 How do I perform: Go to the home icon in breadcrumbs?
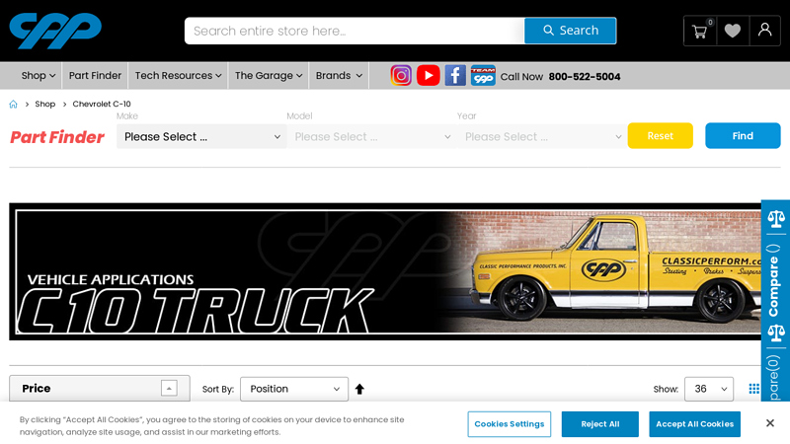point(13,105)
